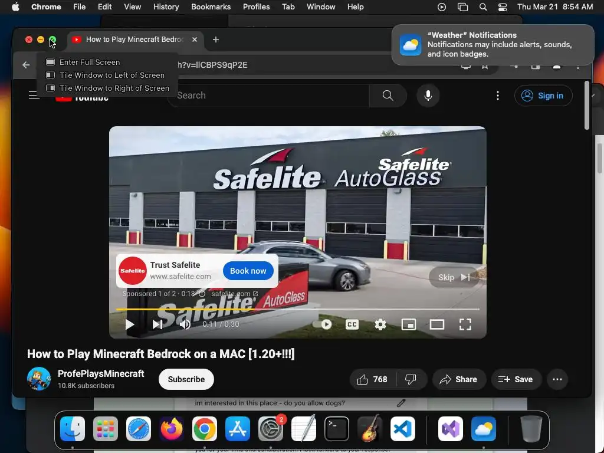The width and height of the screenshot is (604, 453).
Task: Open more actions ellipsis below video
Action: [x=557, y=379]
